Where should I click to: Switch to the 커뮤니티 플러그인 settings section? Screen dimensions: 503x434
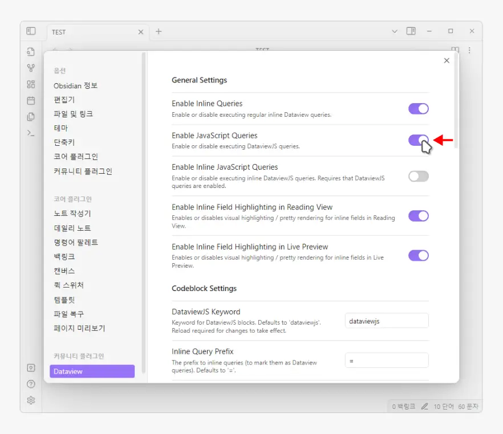tap(83, 171)
